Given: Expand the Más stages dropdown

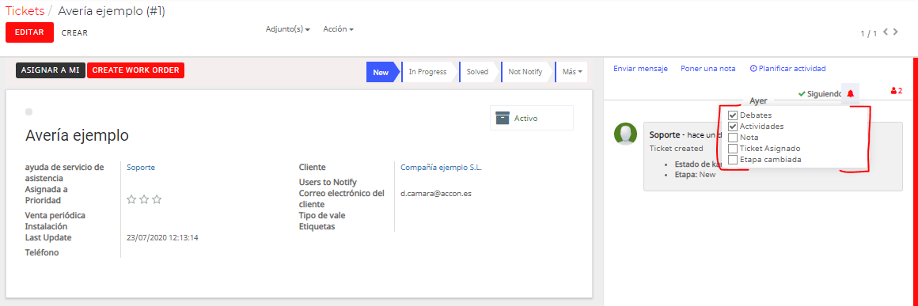Looking at the screenshot, I should [x=572, y=72].
